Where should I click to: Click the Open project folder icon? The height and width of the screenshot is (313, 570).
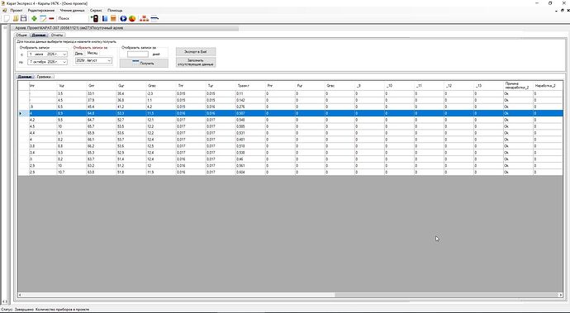click(x=16, y=18)
